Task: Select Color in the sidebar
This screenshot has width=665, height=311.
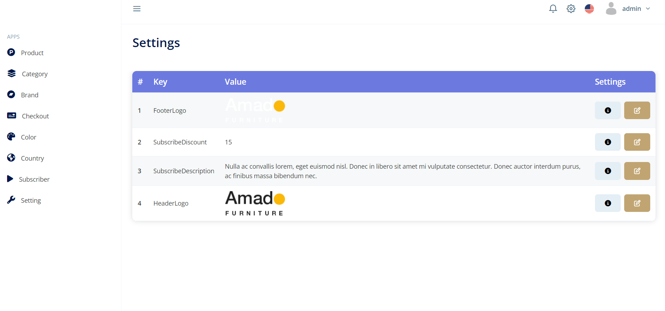Action: coord(28,137)
